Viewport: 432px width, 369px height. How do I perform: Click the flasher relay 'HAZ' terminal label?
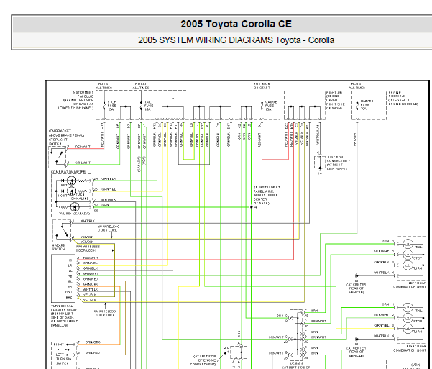tap(68, 297)
